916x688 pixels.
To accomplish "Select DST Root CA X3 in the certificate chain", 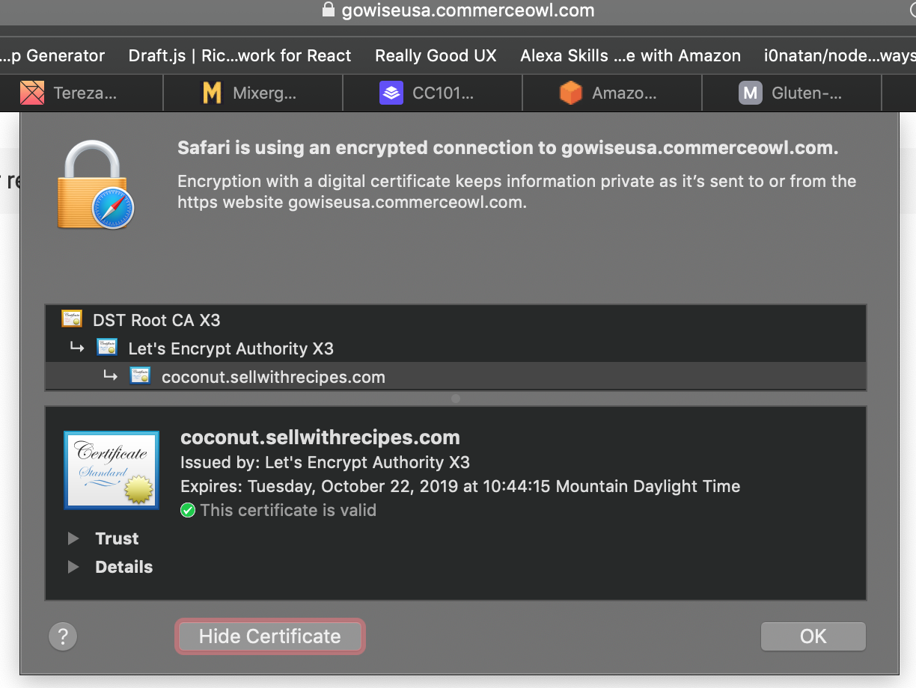I will 156,320.
